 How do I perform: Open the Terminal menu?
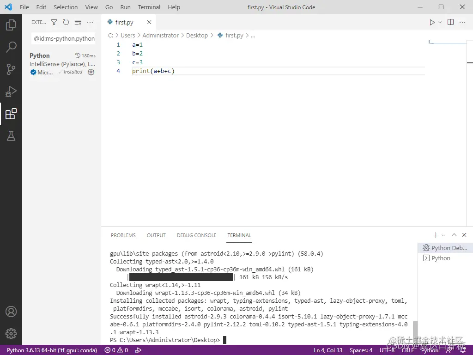coord(149,7)
